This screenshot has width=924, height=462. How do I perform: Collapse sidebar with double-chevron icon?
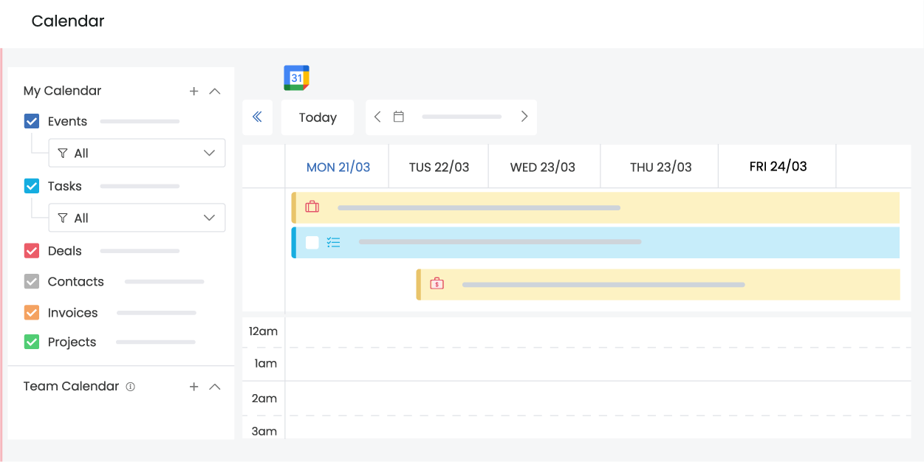click(257, 117)
